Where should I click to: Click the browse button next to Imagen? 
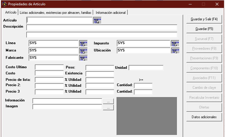coord(108,107)
